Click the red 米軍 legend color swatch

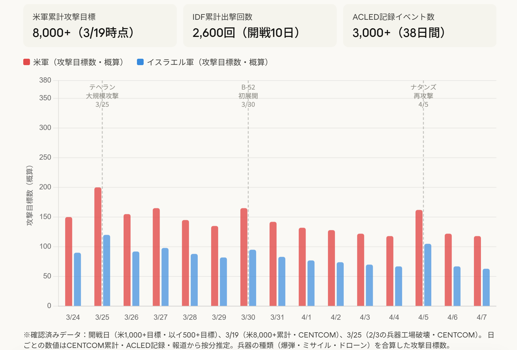(x=27, y=62)
